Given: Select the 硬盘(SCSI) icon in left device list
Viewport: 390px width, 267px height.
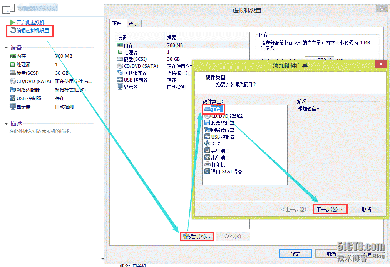Looking at the screenshot, I should pyautogui.click(x=12, y=73).
